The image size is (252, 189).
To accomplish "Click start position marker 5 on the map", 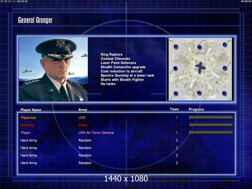I will pos(176,47).
